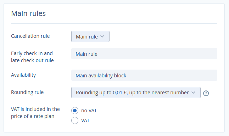Click the Early check-in and late check-out rule field
Viewport: 229px width, 136px height.
pyautogui.click(x=144, y=54)
